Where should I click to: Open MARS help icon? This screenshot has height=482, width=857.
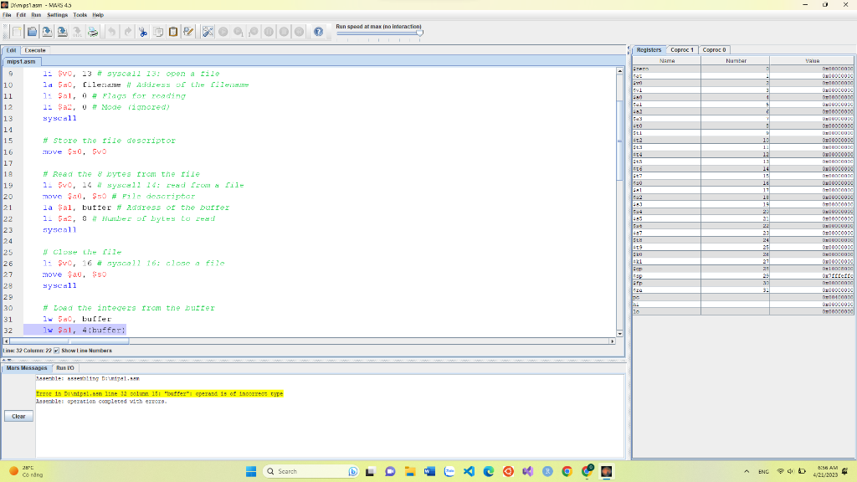pos(319,32)
